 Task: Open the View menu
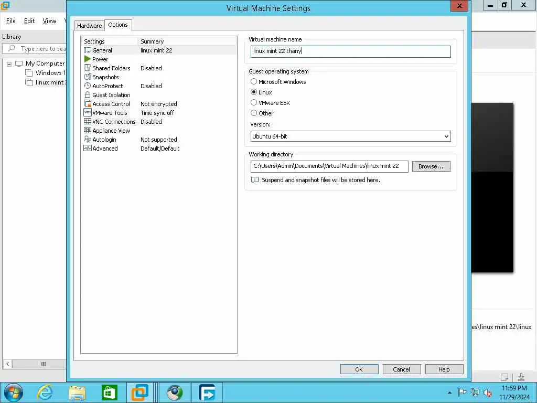(49, 21)
